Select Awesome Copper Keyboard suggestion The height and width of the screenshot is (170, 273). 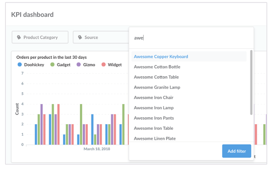coord(189,56)
